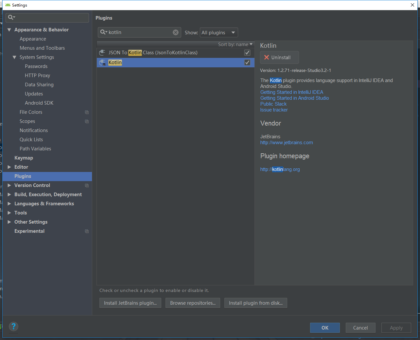Viewport: 420px width, 340px height.
Task: Open Notifications settings
Action: tap(34, 130)
